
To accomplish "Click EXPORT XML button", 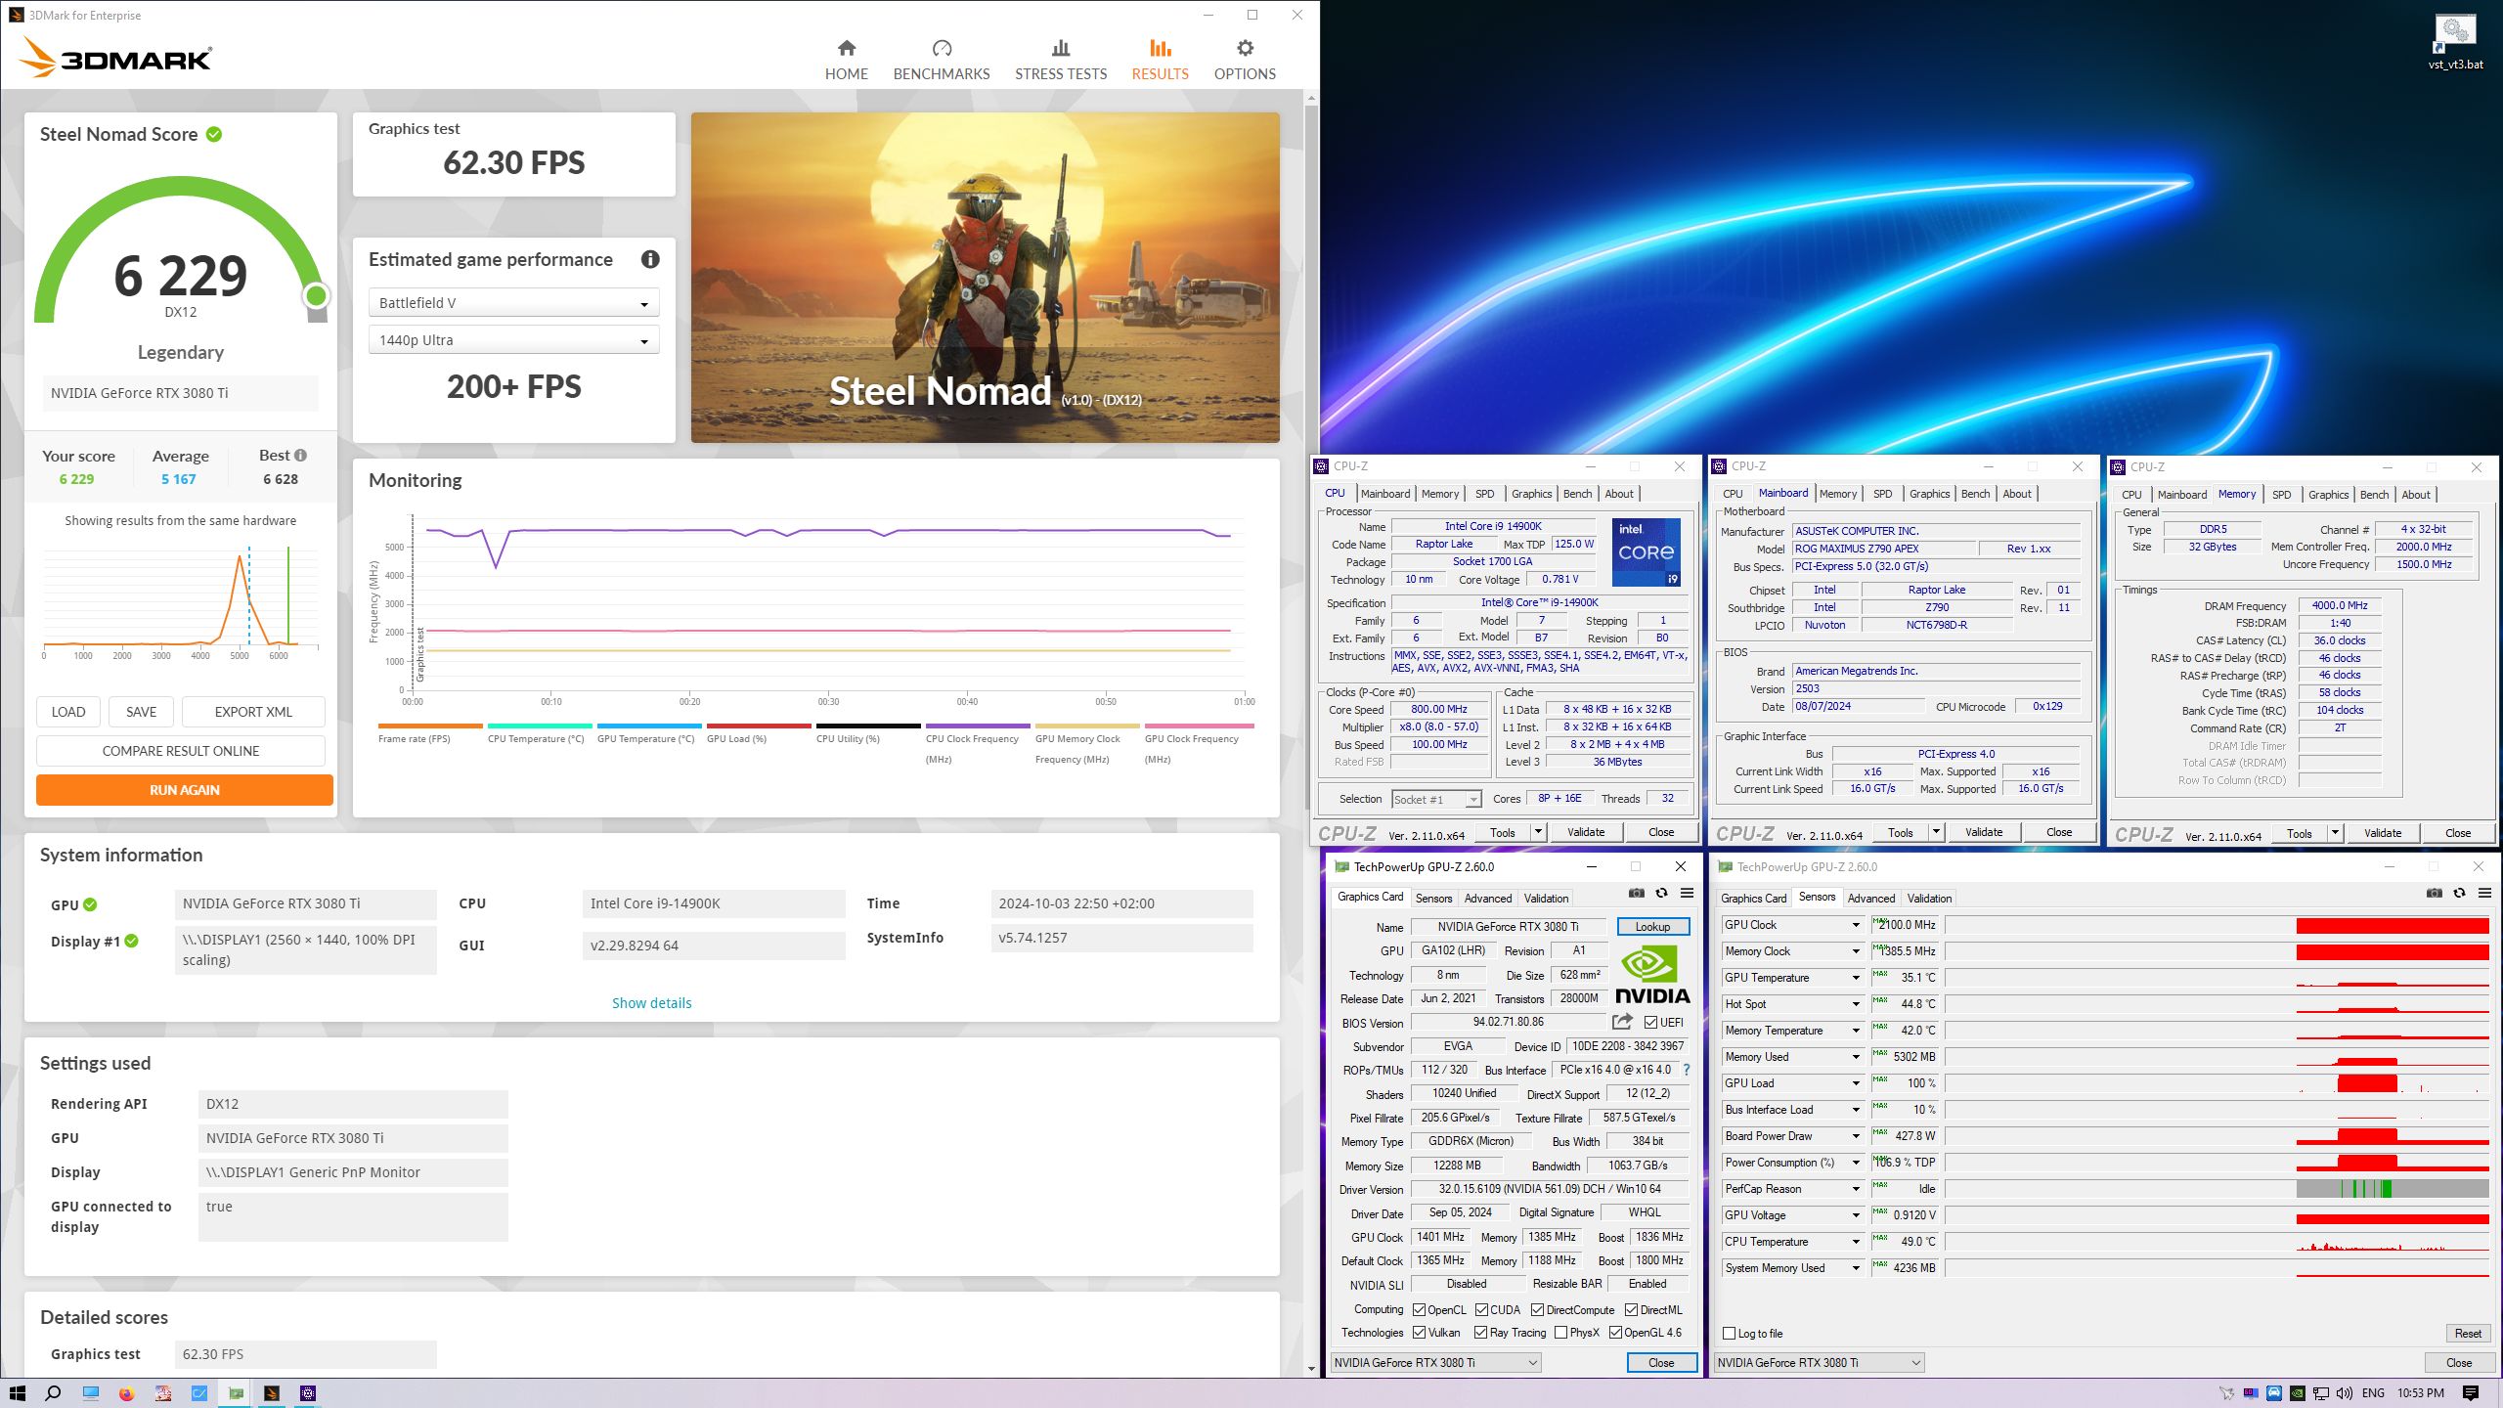I will 253,712.
